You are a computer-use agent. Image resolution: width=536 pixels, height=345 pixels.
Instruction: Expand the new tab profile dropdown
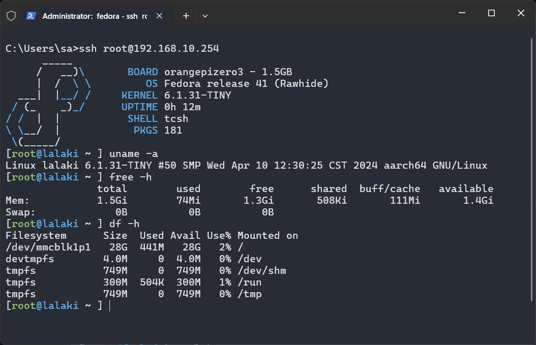pos(205,16)
